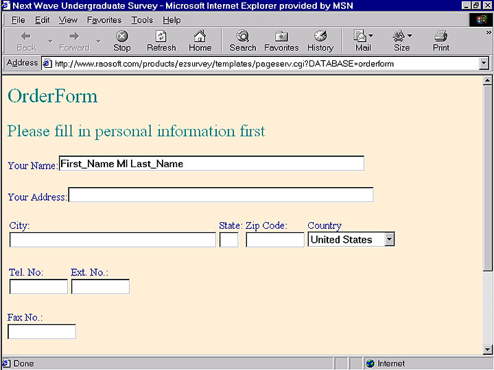Image resolution: width=494 pixels, height=370 pixels.
Task: Open the Favorites toolbar icon
Action: [281, 42]
